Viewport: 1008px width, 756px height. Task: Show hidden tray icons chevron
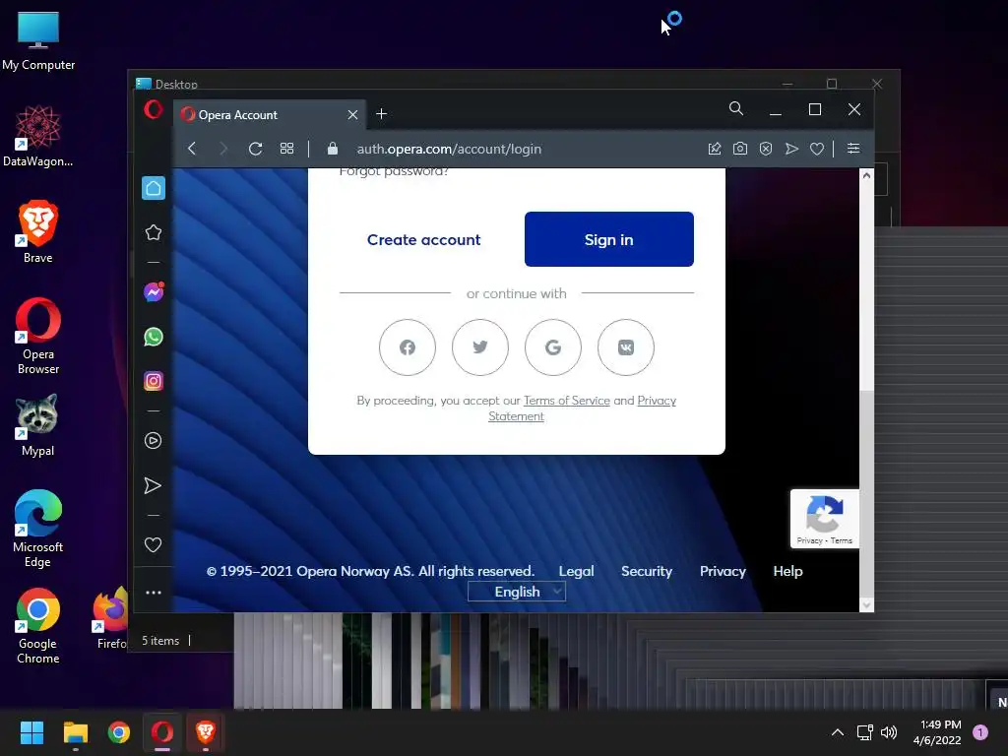(837, 732)
